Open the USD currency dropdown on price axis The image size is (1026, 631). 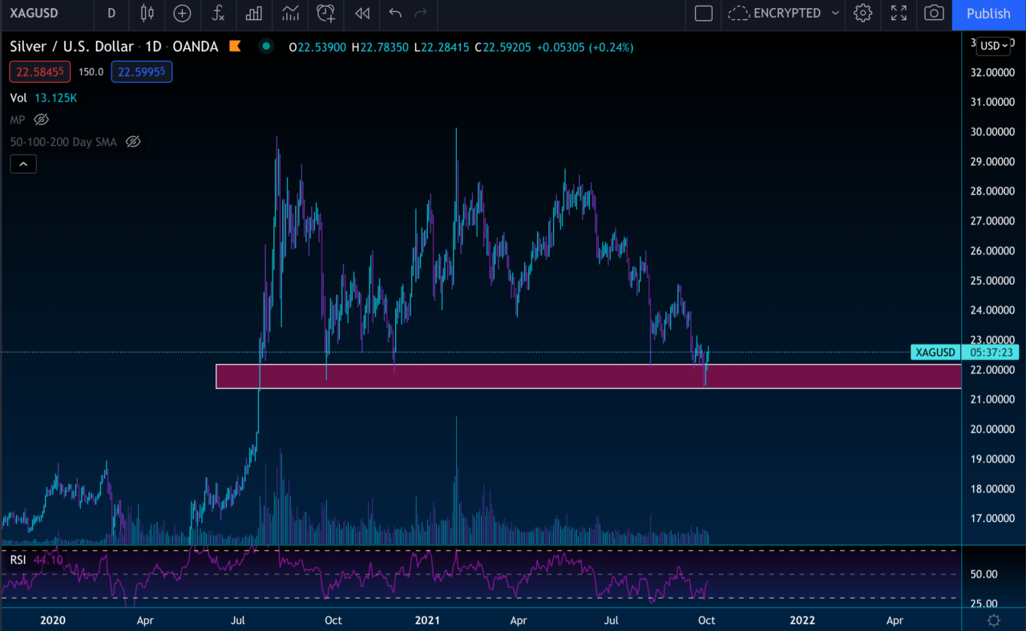click(x=994, y=46)
